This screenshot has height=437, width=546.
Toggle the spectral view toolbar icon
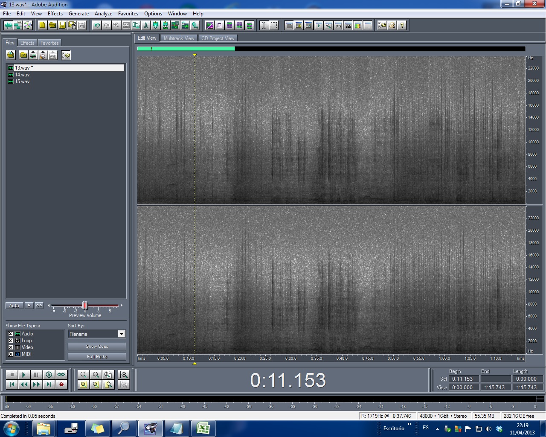[210, 25]
